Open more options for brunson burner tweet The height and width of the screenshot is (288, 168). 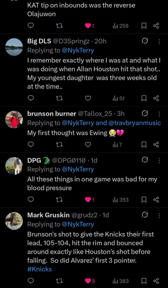159,114
